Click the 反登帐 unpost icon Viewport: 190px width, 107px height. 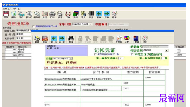119,39
